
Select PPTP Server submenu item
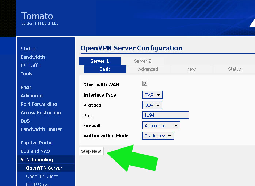pyautogui.click(x=38, y=185)
